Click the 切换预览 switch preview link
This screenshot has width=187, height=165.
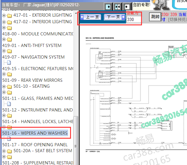point(177,19)
